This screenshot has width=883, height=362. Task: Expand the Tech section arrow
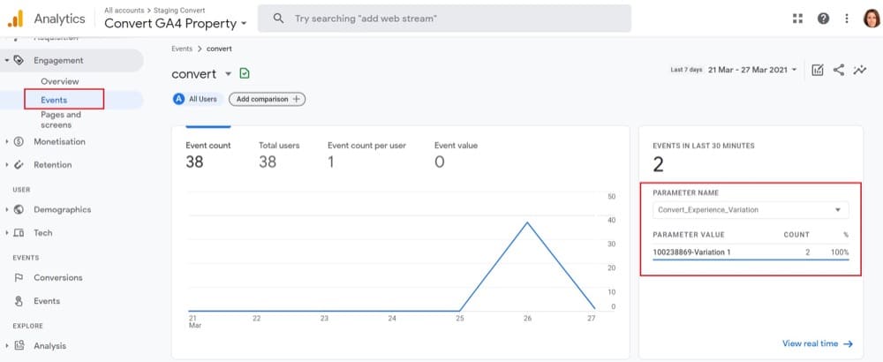(6, 232)
